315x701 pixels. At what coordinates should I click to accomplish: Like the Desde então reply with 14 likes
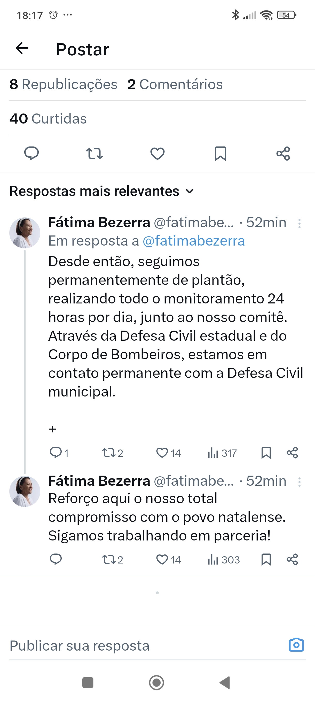(x=162, y=453)
